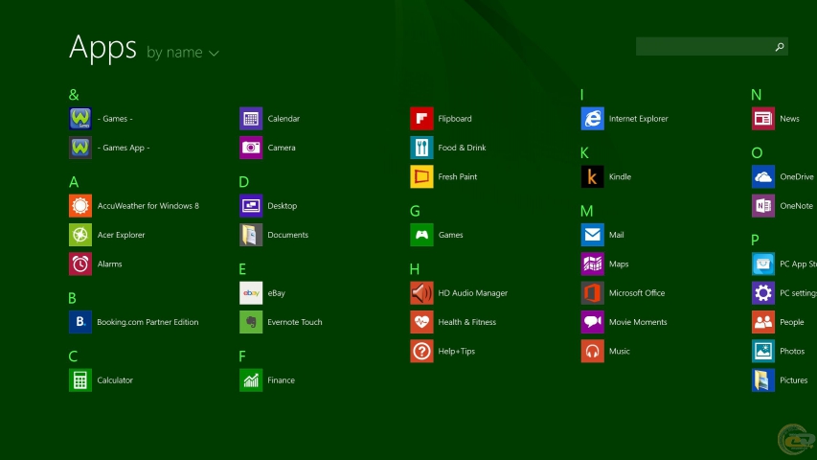
Task: Open the Fresh Paint icon
Action: click(421, 176)
